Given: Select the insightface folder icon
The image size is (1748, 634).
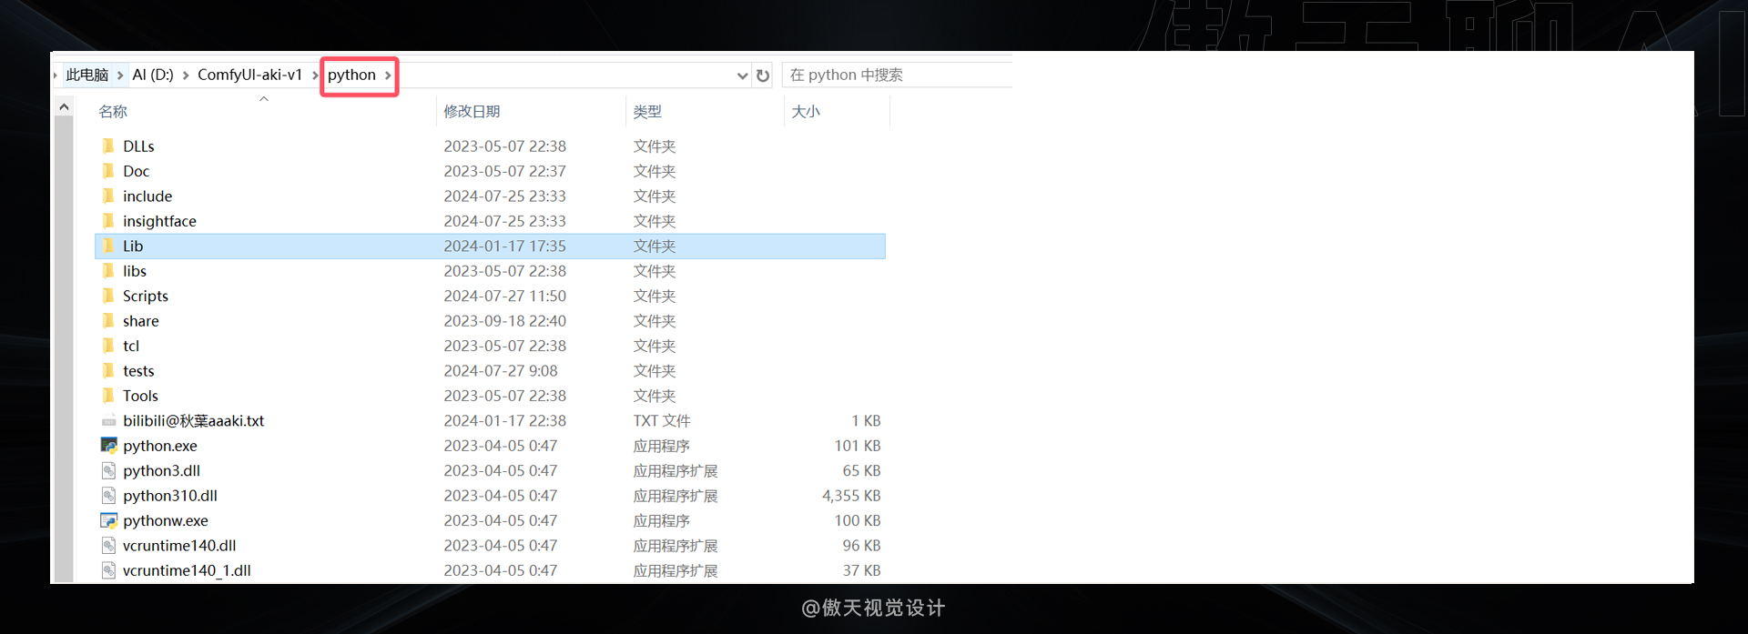Looking at the screenshot, I should coord(108,221).
